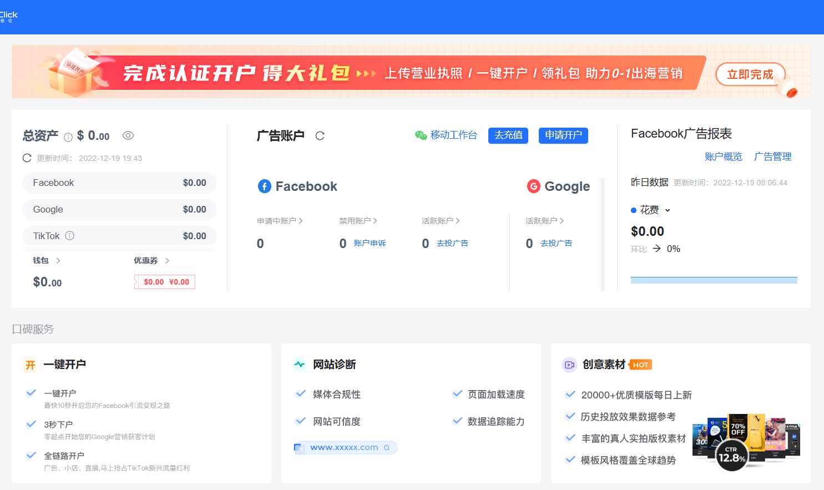Click checkmark beside 数据追踪能力
The image size is (824, 490).
[x=457, y=421]
